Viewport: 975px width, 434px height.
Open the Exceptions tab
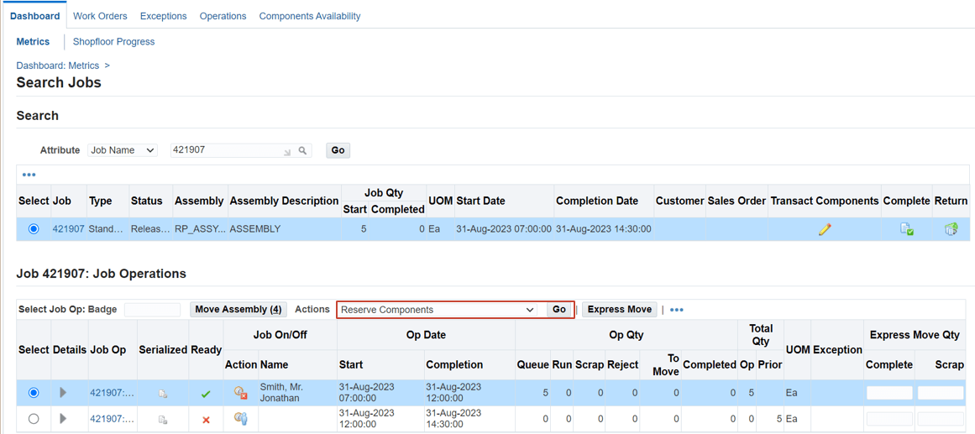(x=164, y=16)
